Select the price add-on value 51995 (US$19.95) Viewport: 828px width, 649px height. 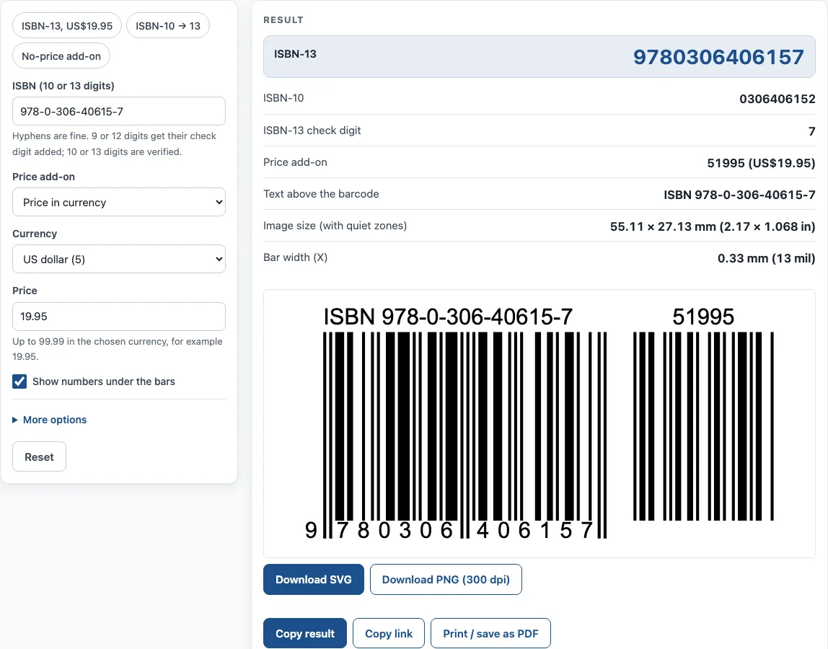point(761,163)
